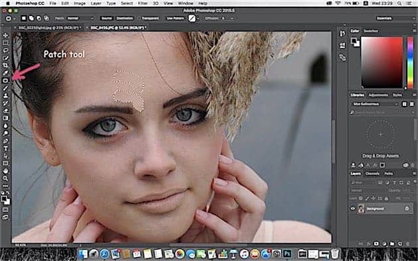Select the Zoom tool

(x=5, y=178)
